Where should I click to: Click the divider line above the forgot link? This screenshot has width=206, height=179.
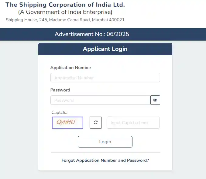[x=105, y=152]
